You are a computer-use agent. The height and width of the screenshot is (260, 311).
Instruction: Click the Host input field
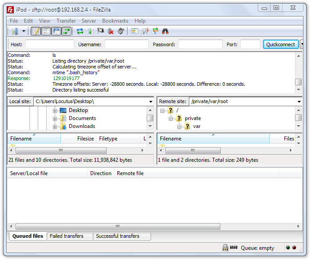pos(50,44)
